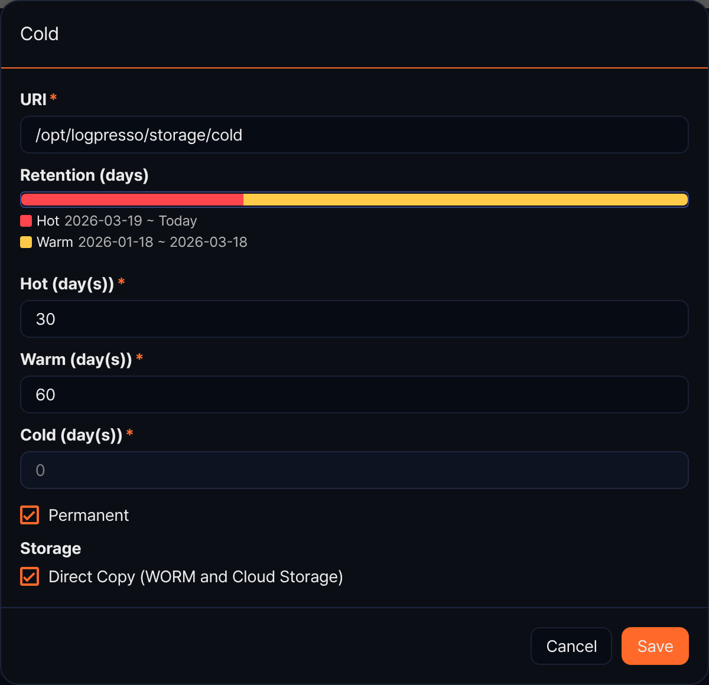
Task: Click the 'Storage' section heading
Action: pyautogui.click(x=51, y=549)
